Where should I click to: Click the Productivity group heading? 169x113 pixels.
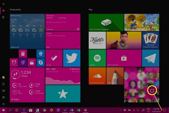[x=15, y=10]
